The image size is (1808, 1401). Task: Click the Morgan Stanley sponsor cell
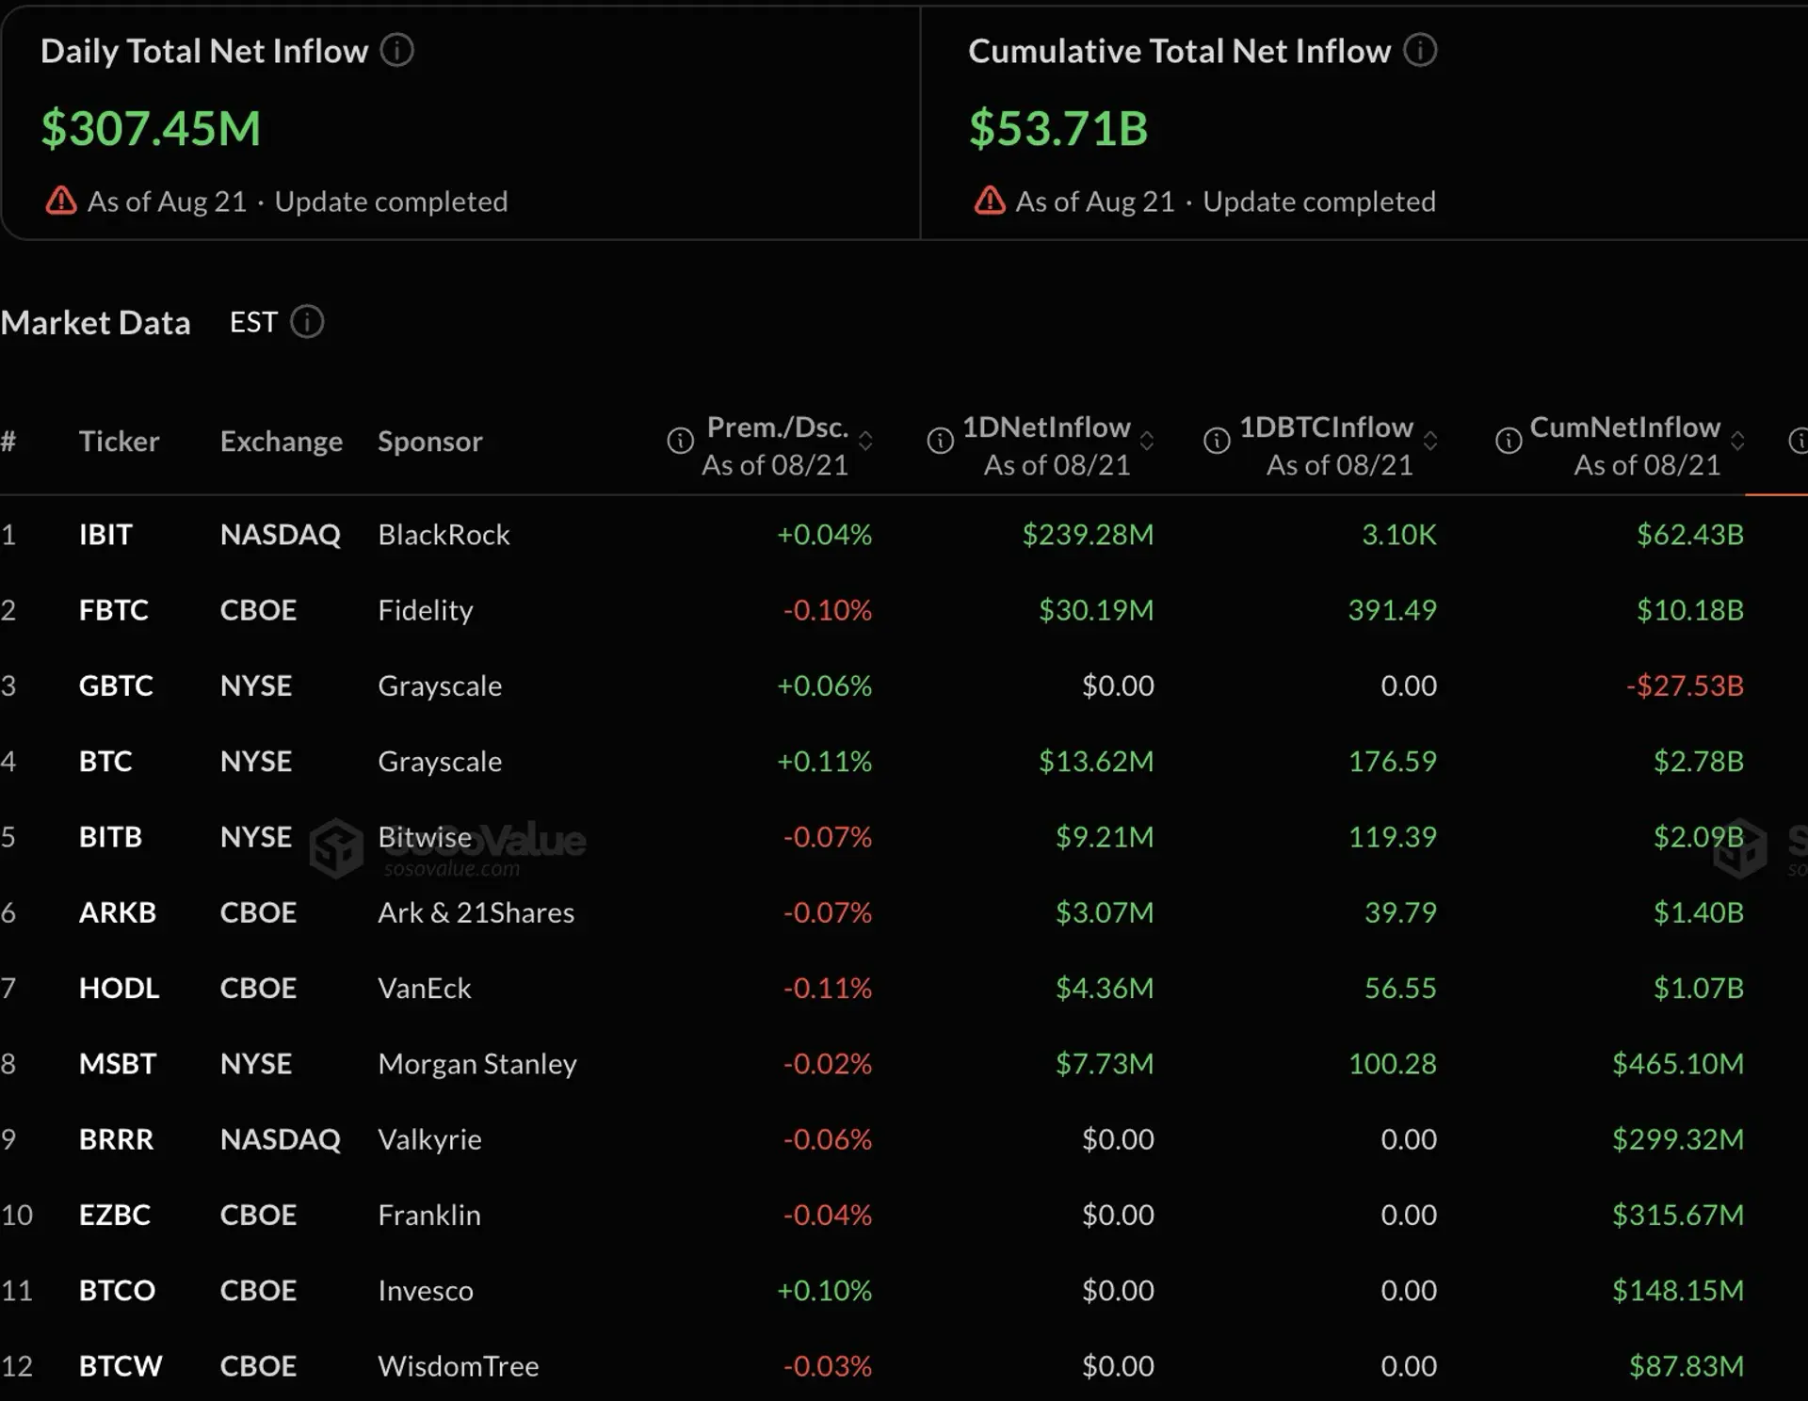(x=477, y=1064)
